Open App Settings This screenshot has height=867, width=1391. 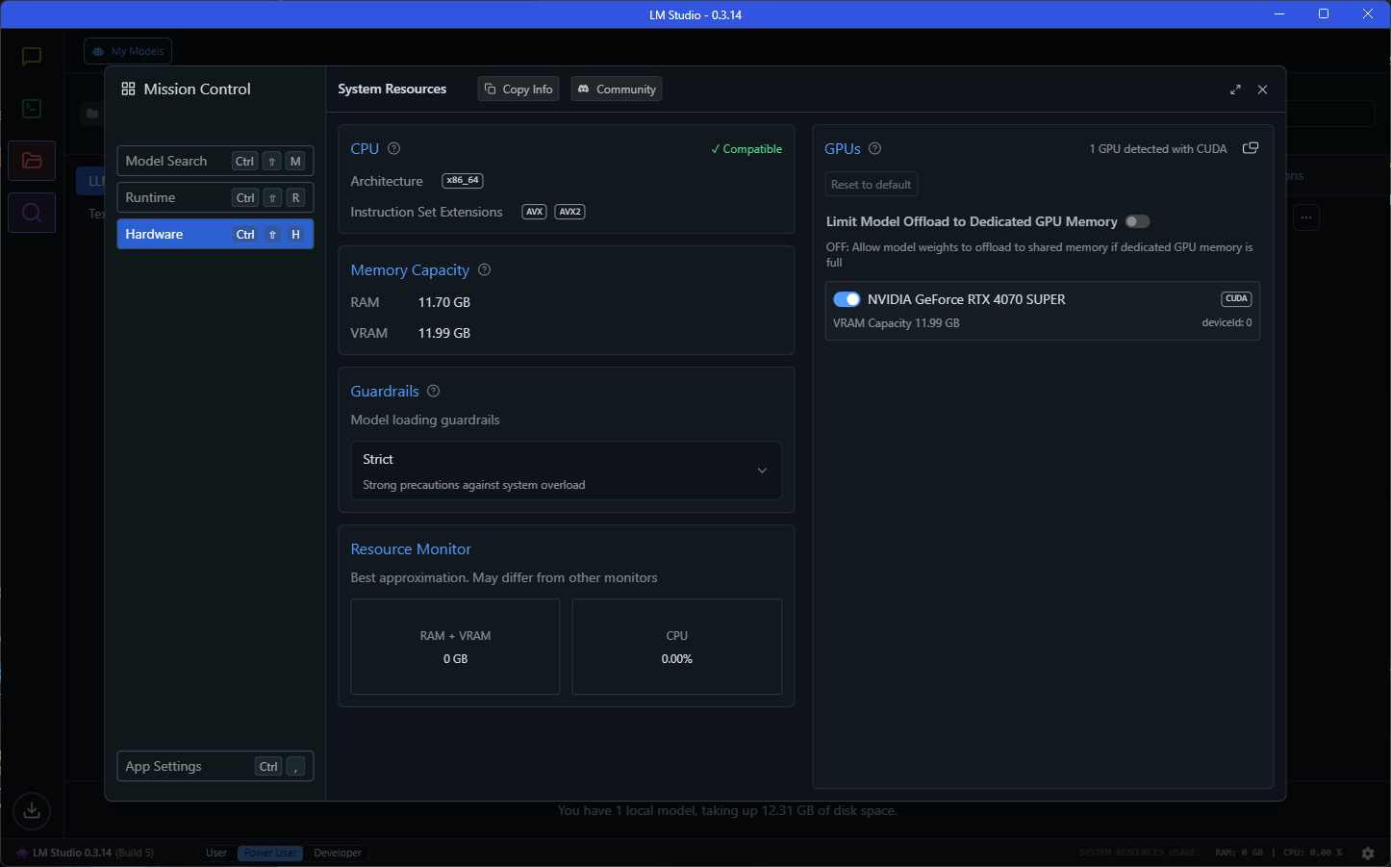[x=215, y=766]
